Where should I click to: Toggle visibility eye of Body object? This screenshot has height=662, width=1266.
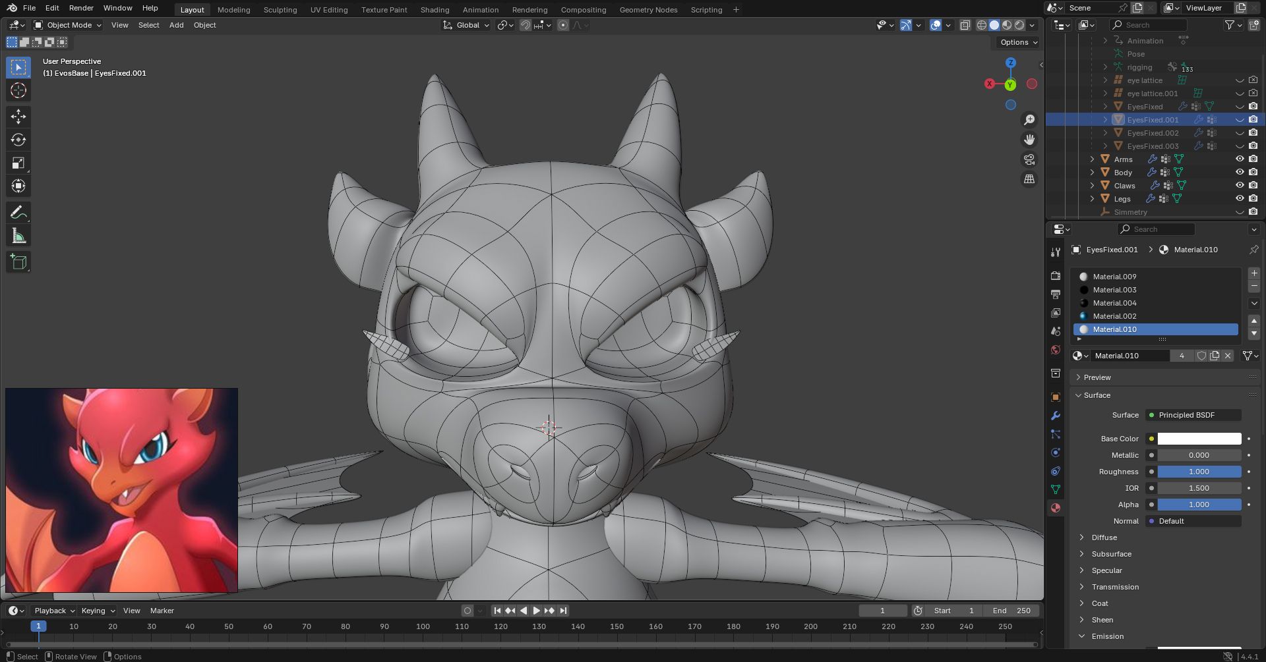pos(1240,172)
